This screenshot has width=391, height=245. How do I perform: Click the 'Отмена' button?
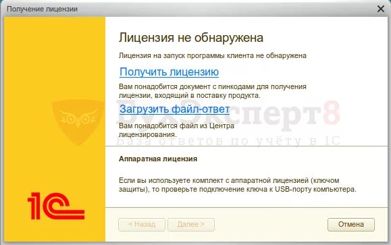pos(351,225)
